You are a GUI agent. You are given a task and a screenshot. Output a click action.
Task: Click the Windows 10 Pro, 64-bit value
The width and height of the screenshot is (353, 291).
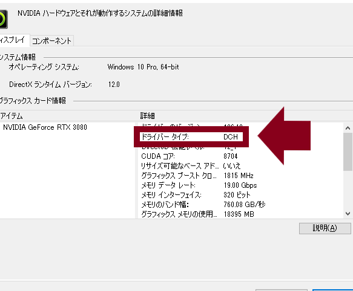143,67
